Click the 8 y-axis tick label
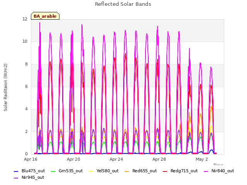The width and height of the screenshot is (247, 185). tap(26, 64)
